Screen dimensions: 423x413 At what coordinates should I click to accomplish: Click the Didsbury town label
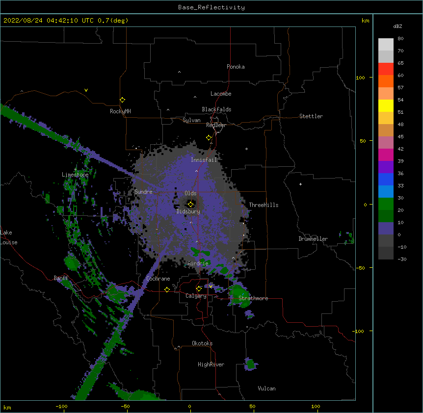coord(188,211)
